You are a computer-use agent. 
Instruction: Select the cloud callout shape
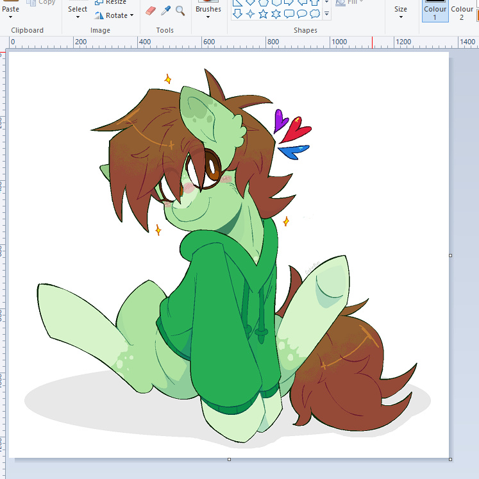pos(315,13)
